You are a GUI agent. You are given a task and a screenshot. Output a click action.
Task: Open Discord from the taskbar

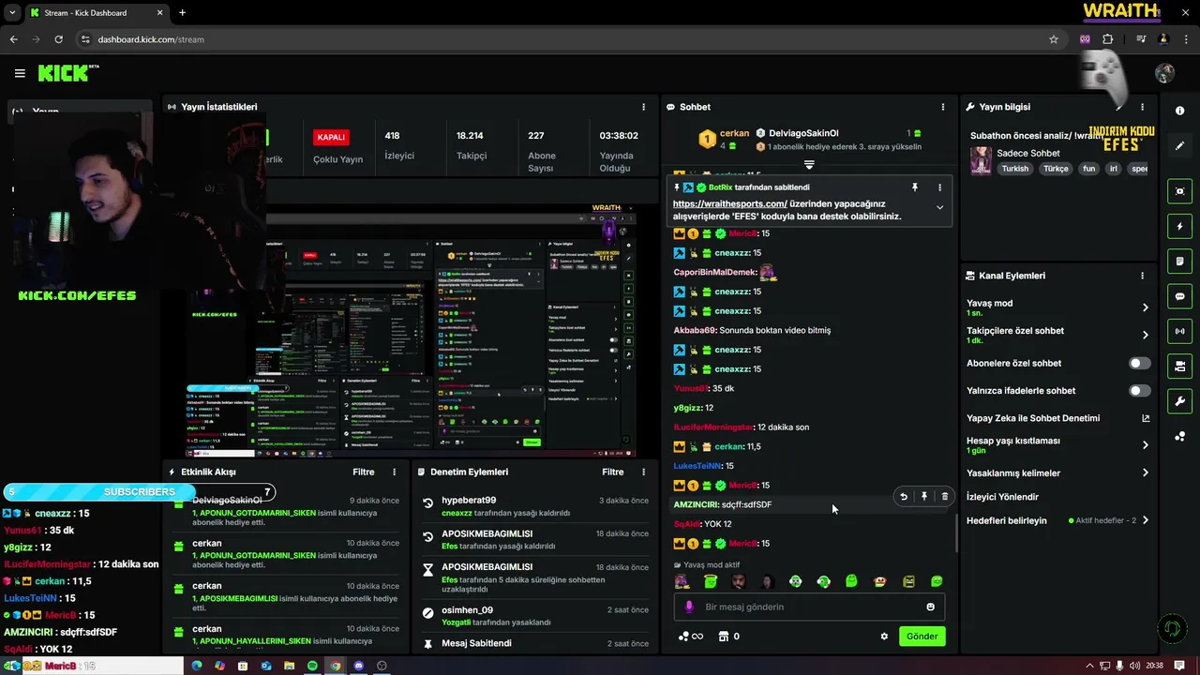coord(358,666)
